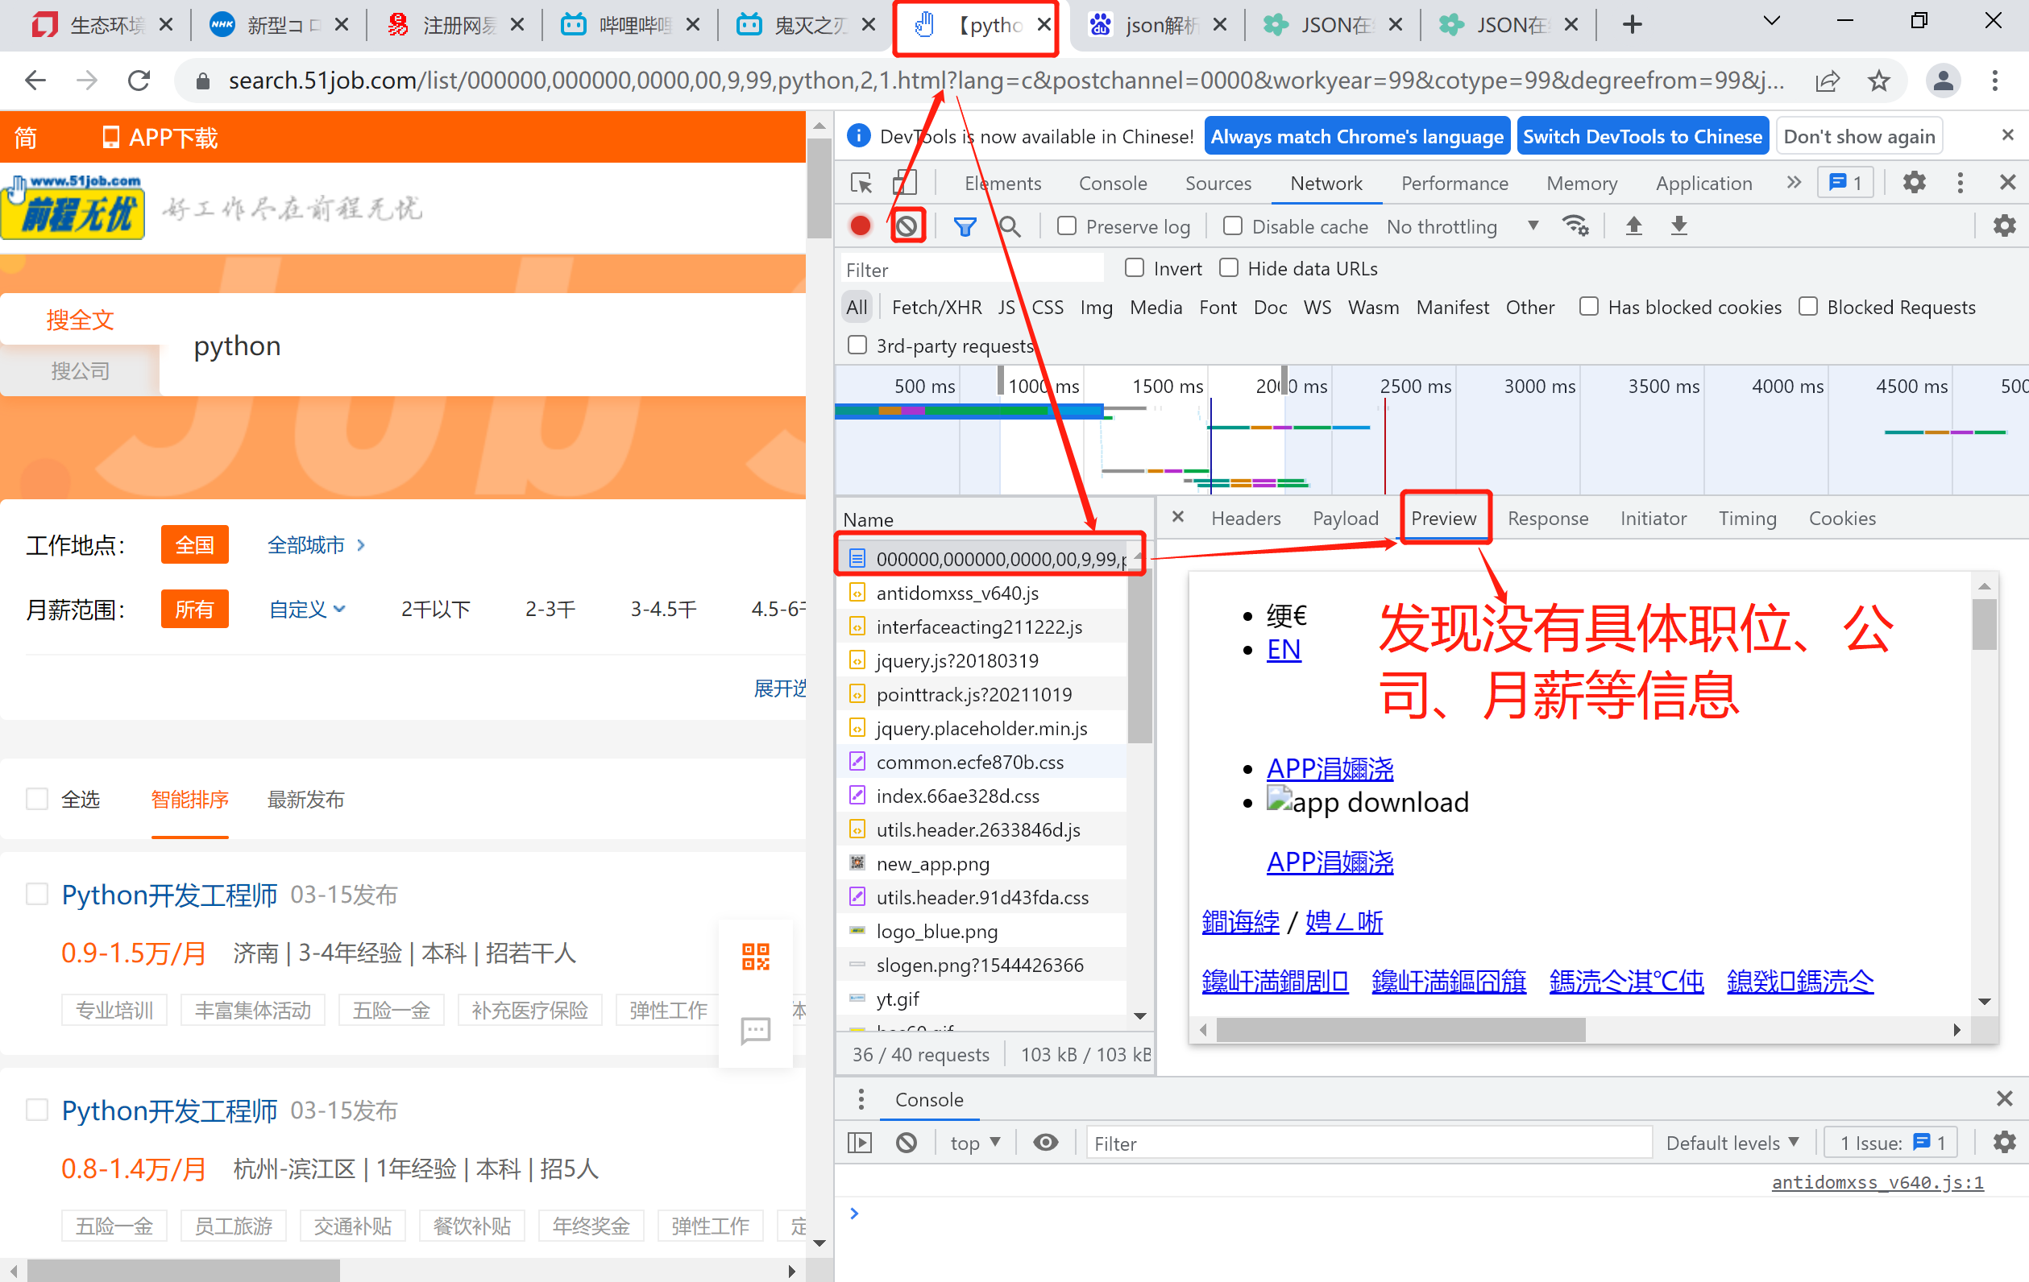Click the antidomxss_v640.js:1 console link
Viewport: 2029px width, 1282px height.
[1878, 1182]
